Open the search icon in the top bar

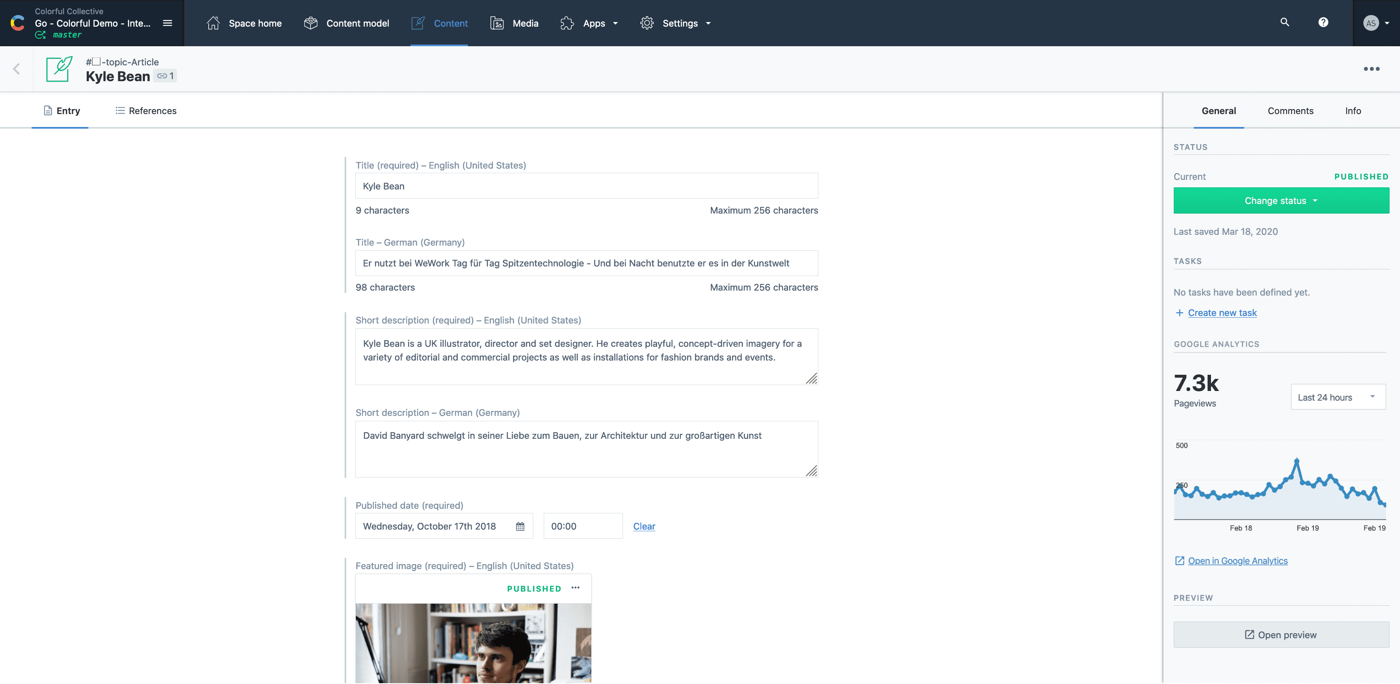click(1284, 22)
